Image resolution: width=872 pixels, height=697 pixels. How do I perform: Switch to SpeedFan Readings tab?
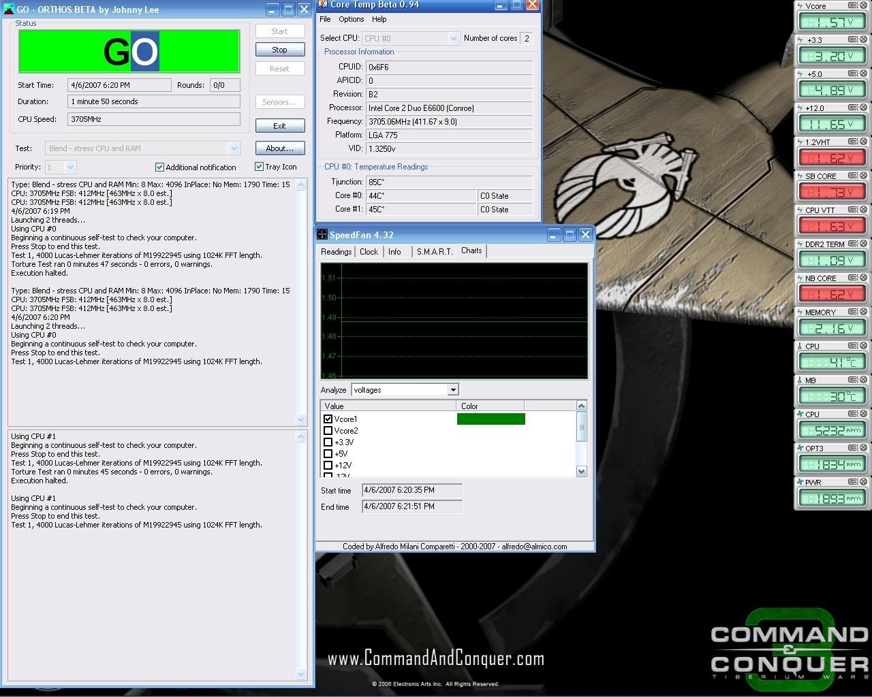337,252
